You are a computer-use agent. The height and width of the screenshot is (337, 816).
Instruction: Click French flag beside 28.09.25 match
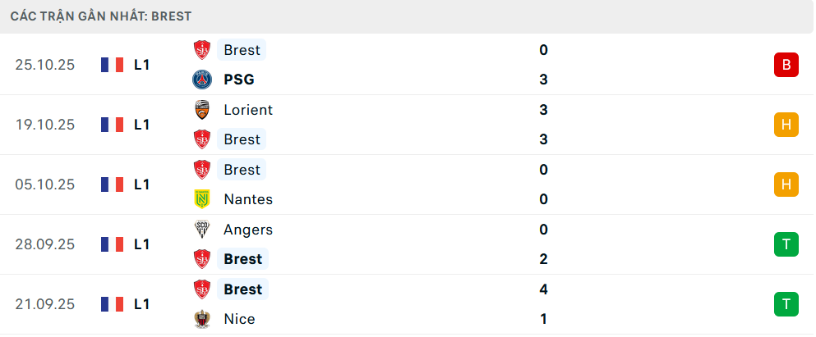(x=112, y=244)
